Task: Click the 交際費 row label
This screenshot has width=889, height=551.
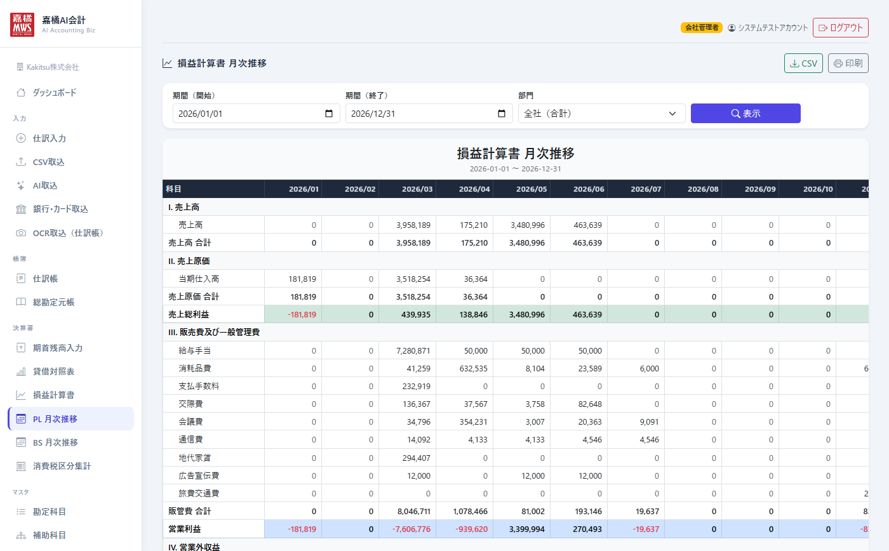Action: point(190,404)
